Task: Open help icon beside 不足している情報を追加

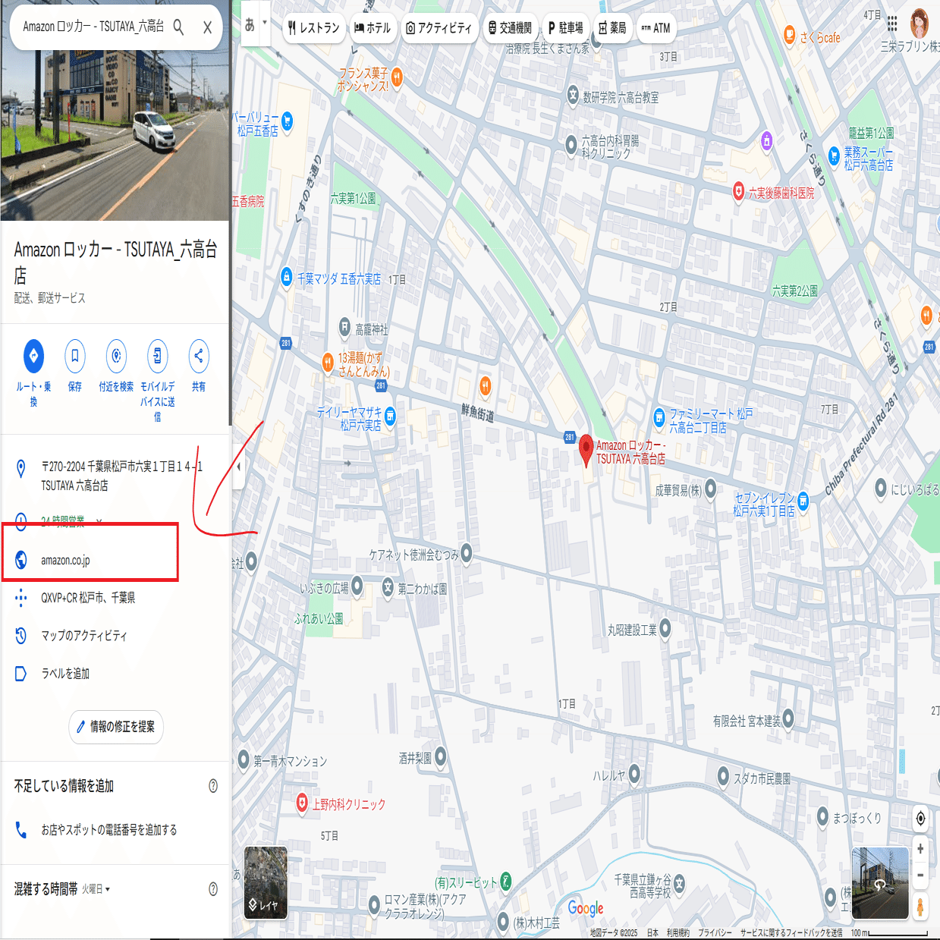Action: 213,786
